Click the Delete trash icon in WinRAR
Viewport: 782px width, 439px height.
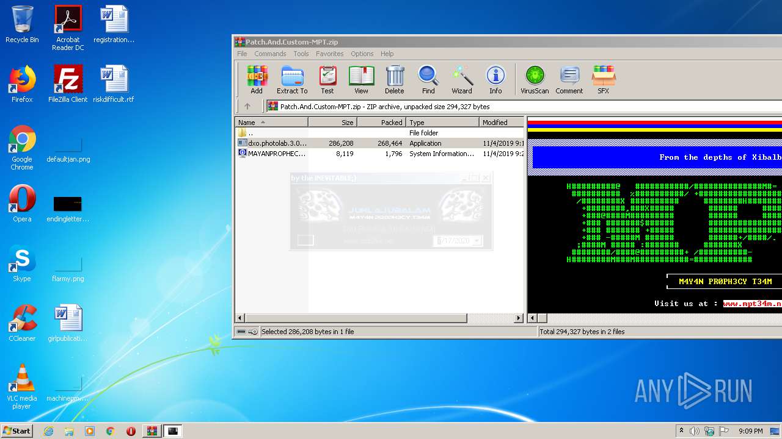point(394,80)
